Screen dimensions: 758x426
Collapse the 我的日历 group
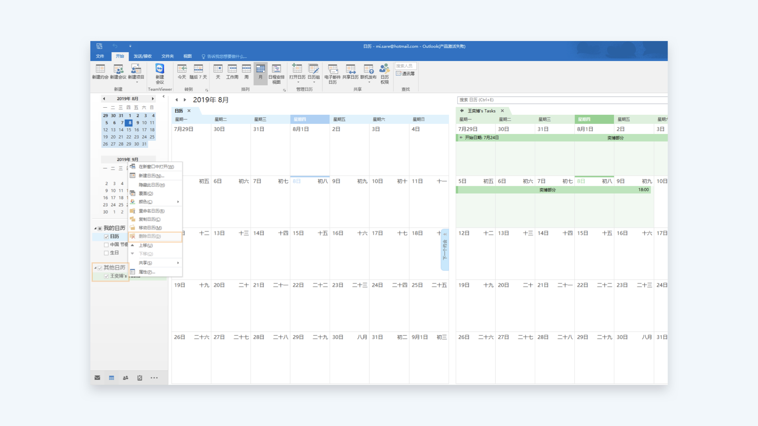point(95,228)
